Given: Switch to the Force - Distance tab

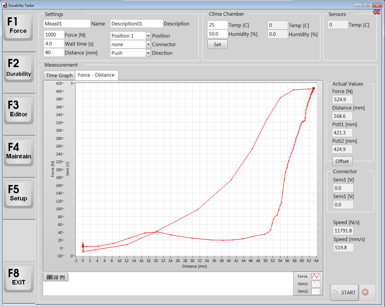Looking at the screenshot, I should click(96, 75).
